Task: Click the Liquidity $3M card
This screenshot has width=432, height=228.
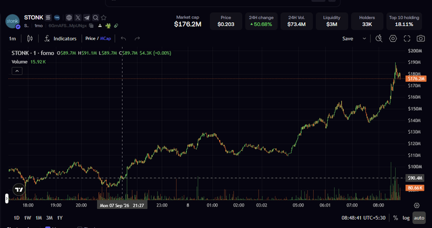Action: [x=332, y=21]
